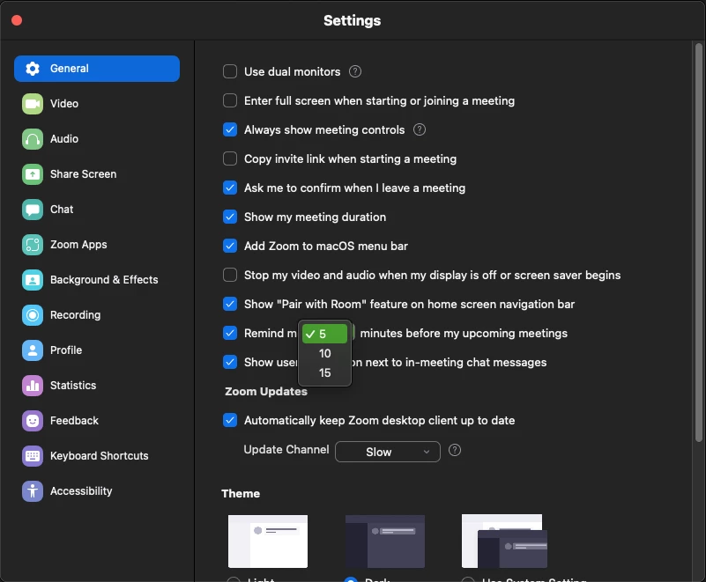The width and height of the screenshot is (706, 582).
Task: Select the Audio headphones icon
Action: 33,139
